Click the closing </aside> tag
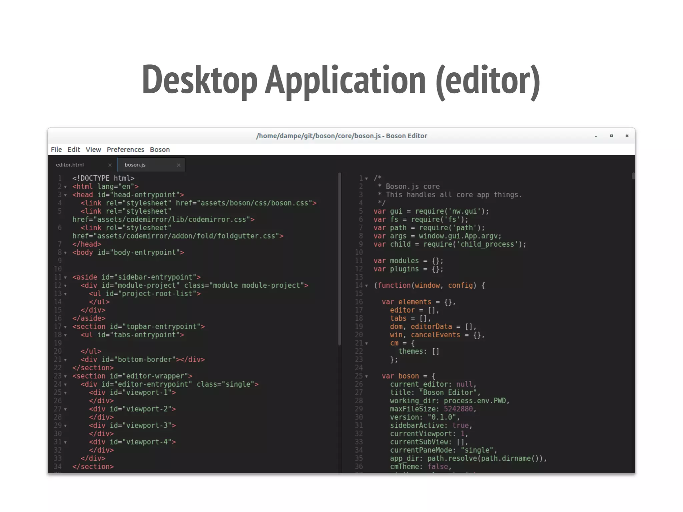 click(89, 318)
